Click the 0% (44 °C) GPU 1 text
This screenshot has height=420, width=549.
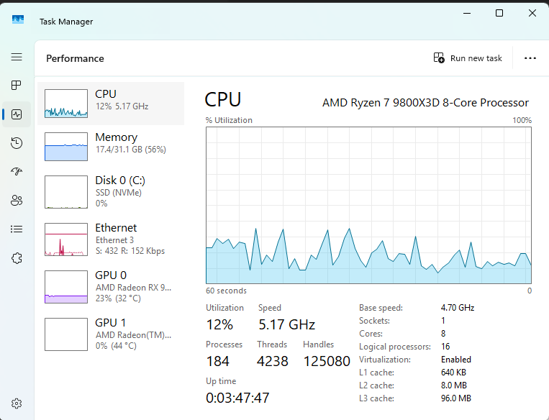(116, 346)
